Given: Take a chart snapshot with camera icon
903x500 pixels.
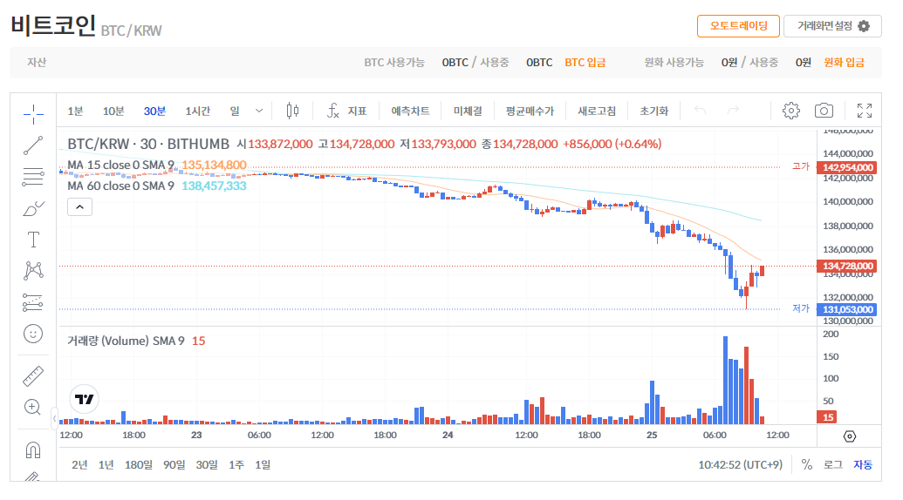Looking at the screenshot, I should [x=824, y=111].
